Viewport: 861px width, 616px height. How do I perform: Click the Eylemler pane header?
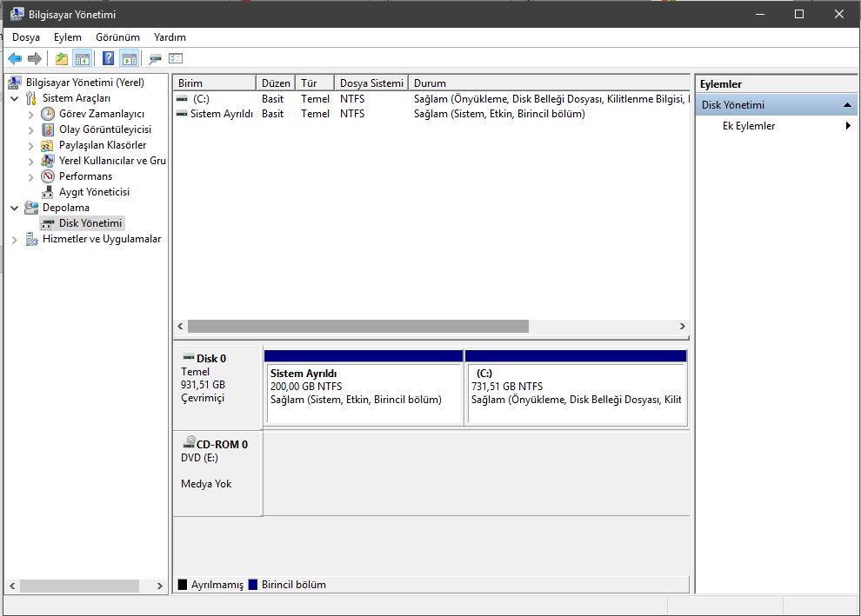point(777,84)
